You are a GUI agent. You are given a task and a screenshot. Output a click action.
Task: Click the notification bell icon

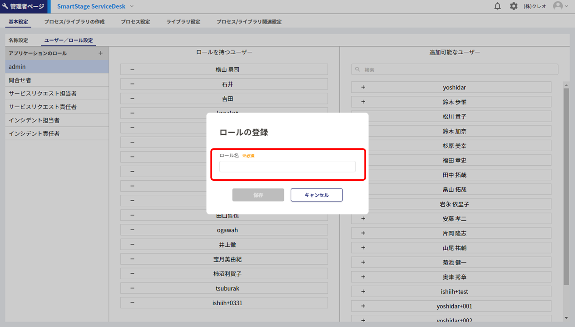pyautogui.click(x=497, y=6)
